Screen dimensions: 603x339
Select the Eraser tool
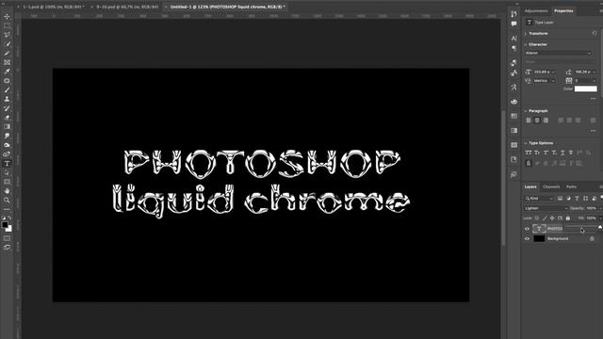[x=7, y=118]
